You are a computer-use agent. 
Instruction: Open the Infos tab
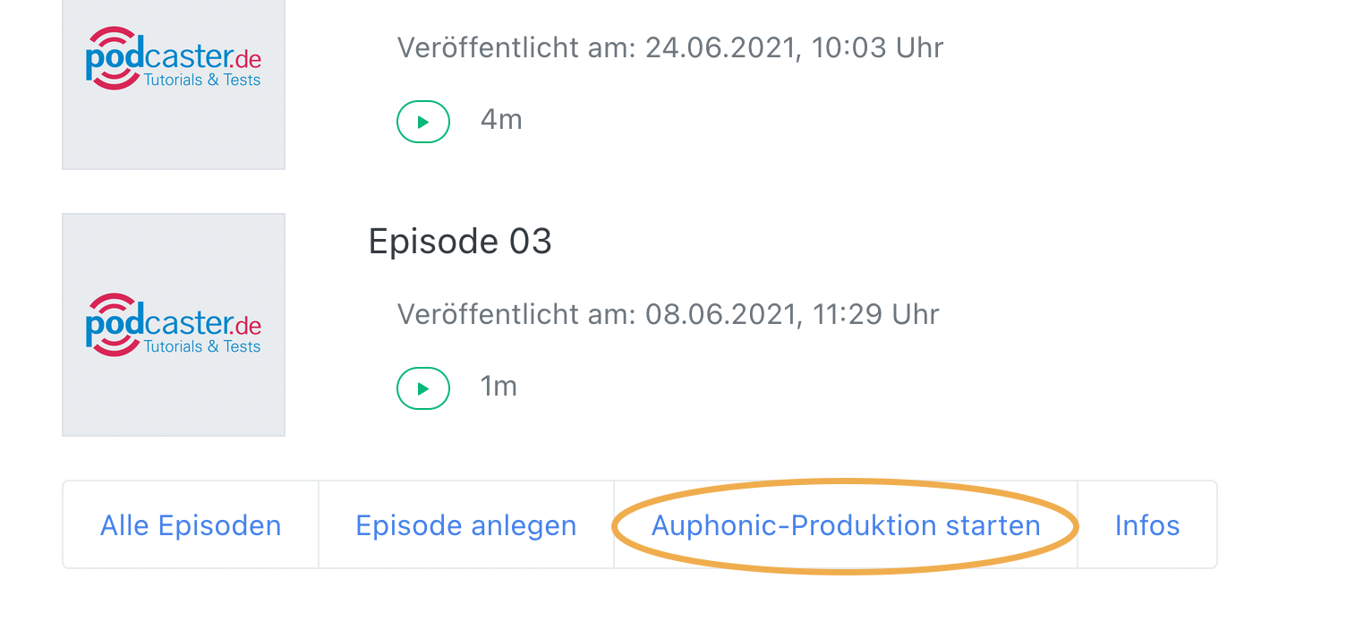pyautogui.click(x=1147, y=525)
